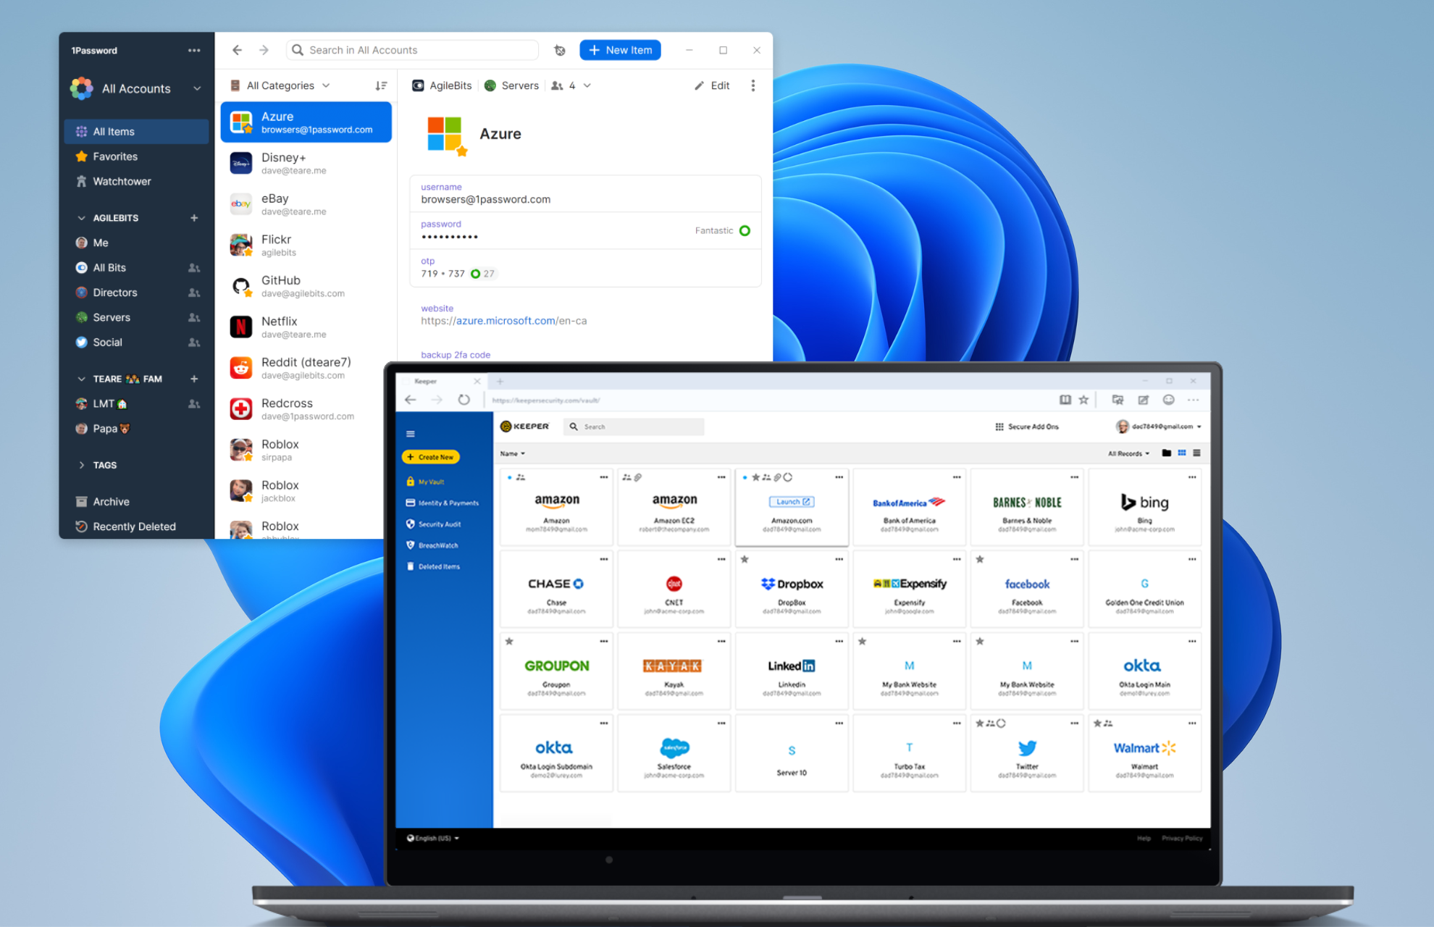Open Secure Add Ons in Keeper
This screenshot has height=927, width=1434.
point(1027,427)
